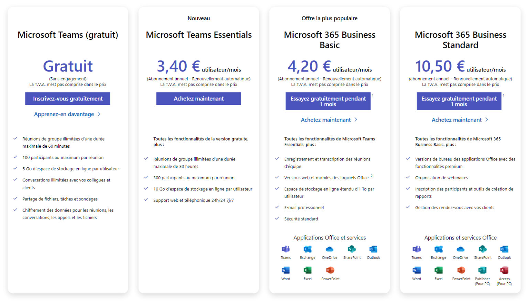Click footnote 2 next to logiciels Office
528x303 pixels.
[372, 176]
